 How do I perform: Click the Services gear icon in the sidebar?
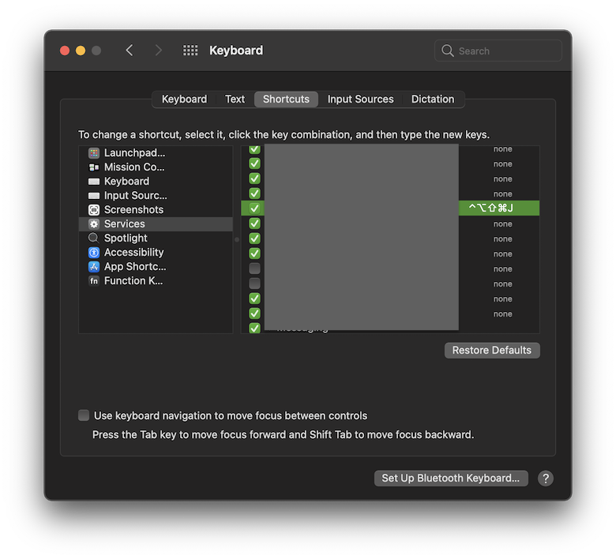(93, 224)
